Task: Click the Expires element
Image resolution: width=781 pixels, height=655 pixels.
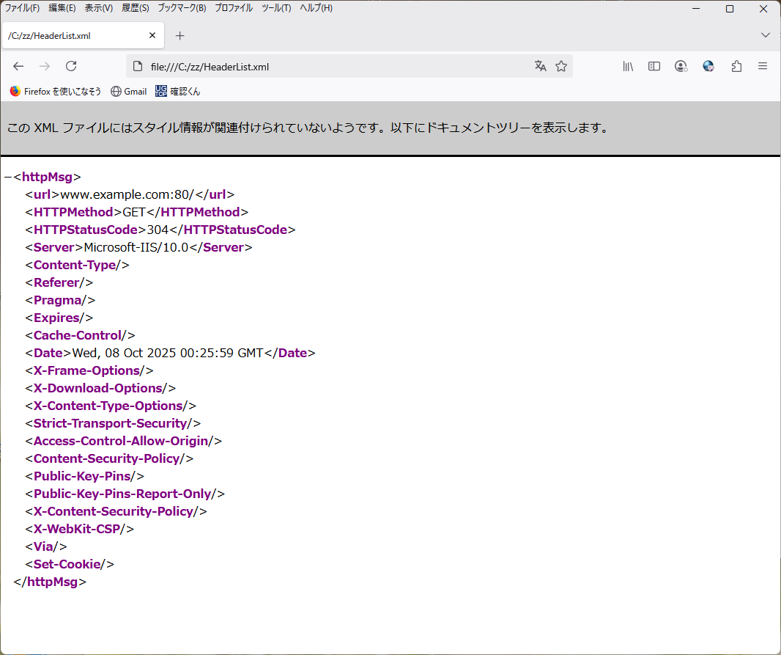Action: pos(59,318)
